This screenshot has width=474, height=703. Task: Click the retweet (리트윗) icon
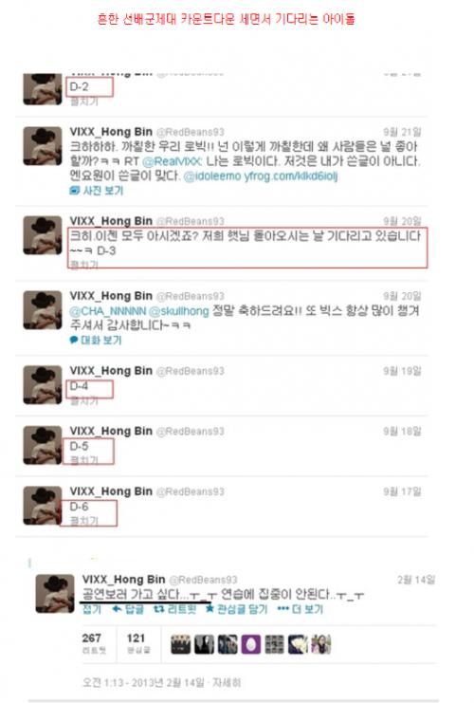[158, 609]
